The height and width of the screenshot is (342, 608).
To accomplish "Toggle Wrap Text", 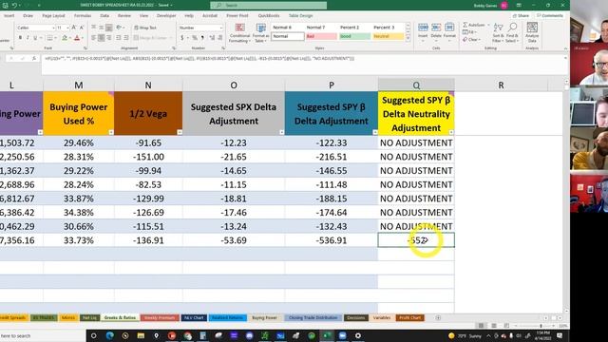I will [145, 28].
